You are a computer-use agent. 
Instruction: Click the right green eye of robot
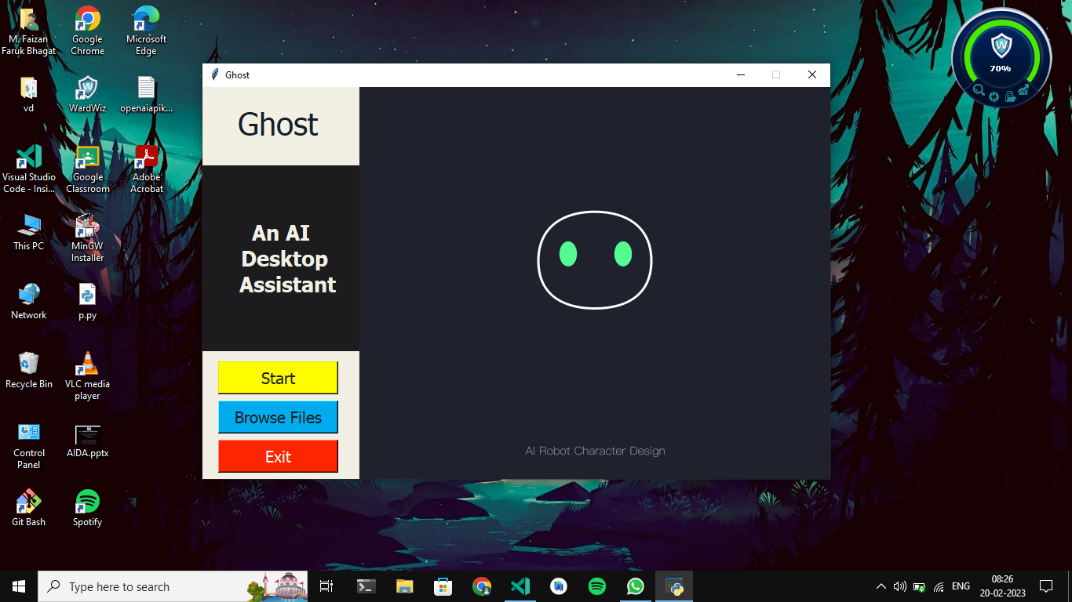[623, 254]
